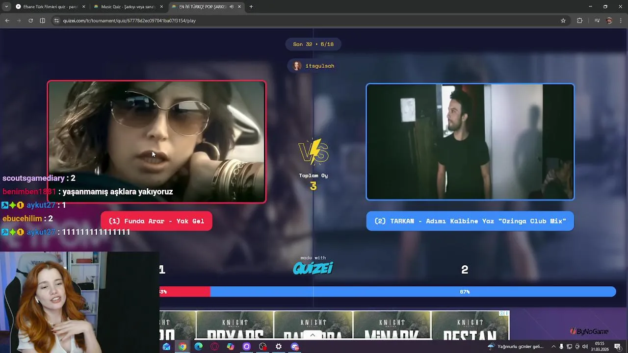Open the browser extensions puzzle icon

[x=580, y=21]
